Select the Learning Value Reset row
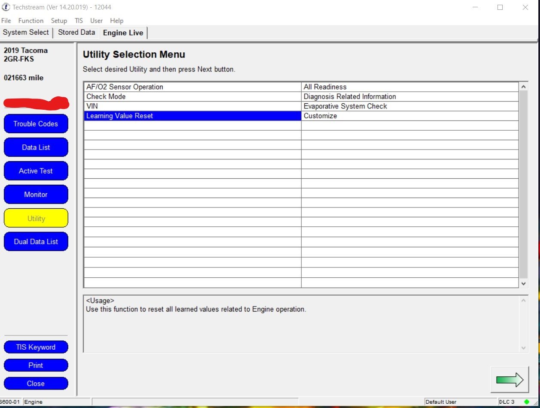Viewport: 540px width, 408px height. [x=193, y=116]
